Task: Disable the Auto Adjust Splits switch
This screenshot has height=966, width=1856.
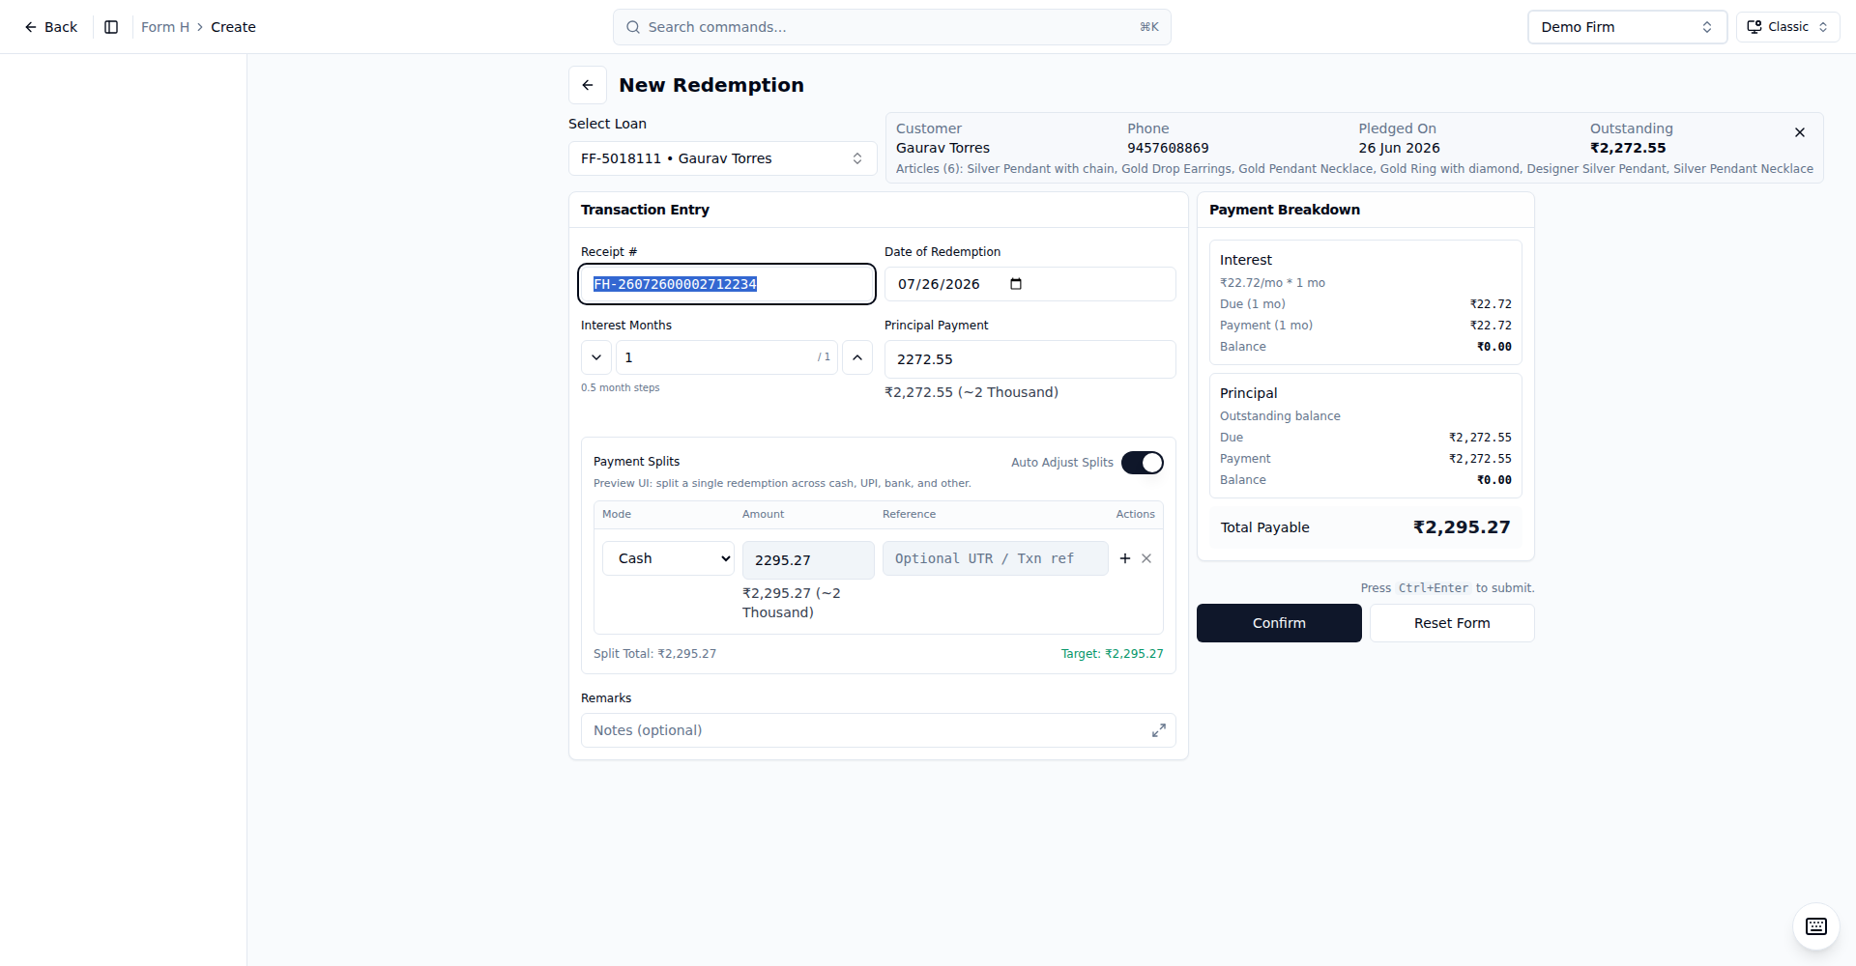Action: (1143, 463)
